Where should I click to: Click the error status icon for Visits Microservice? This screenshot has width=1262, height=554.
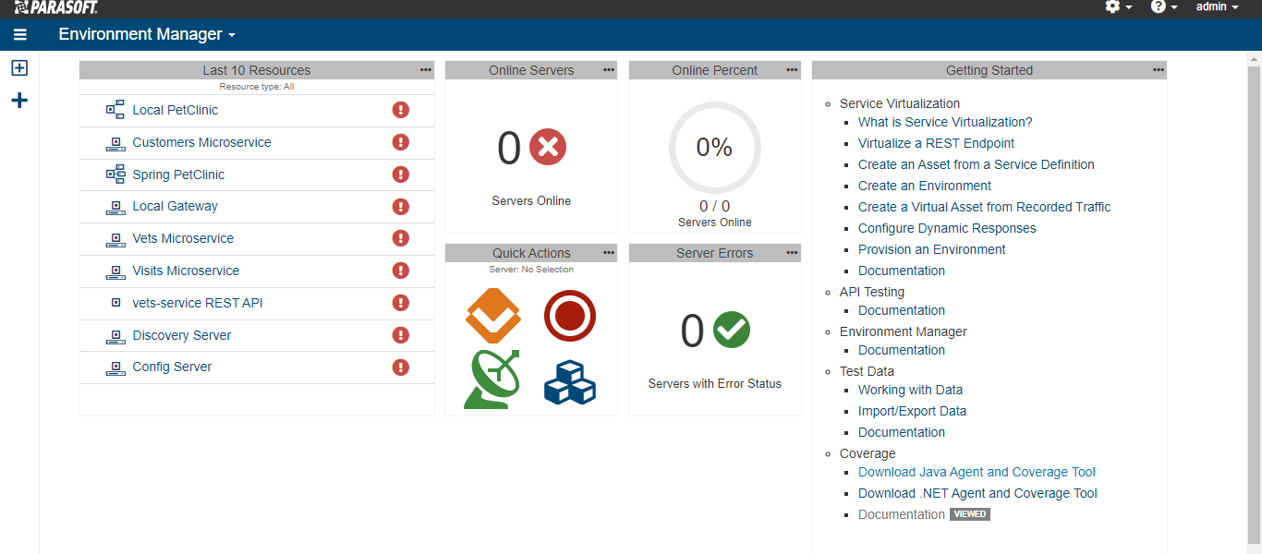point(401,271)
